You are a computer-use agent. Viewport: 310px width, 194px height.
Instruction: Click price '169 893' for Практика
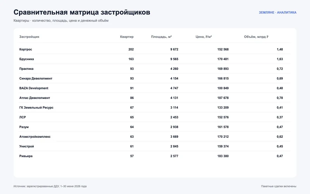pos(223,69)
